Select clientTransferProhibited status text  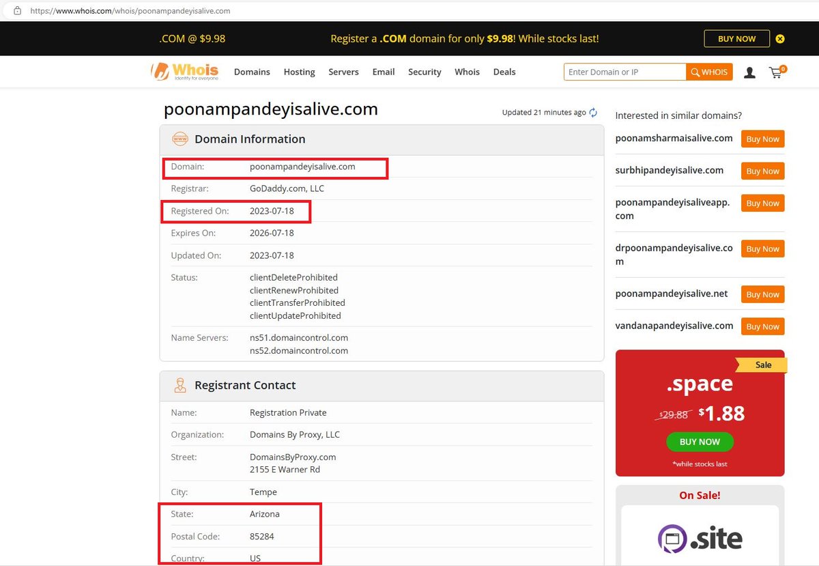(298, 302)
